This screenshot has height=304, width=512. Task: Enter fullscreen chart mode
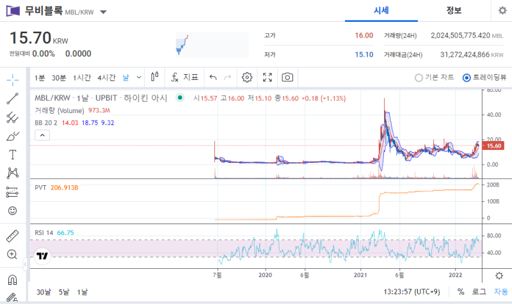[x=268, y=77]
